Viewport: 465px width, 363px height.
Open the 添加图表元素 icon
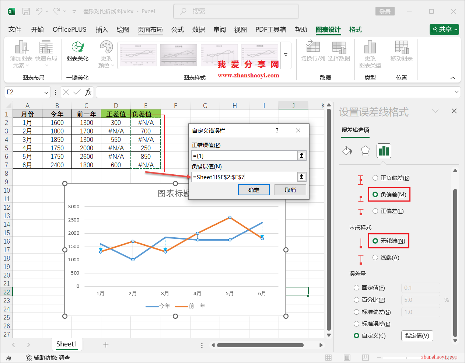point(21,55)
